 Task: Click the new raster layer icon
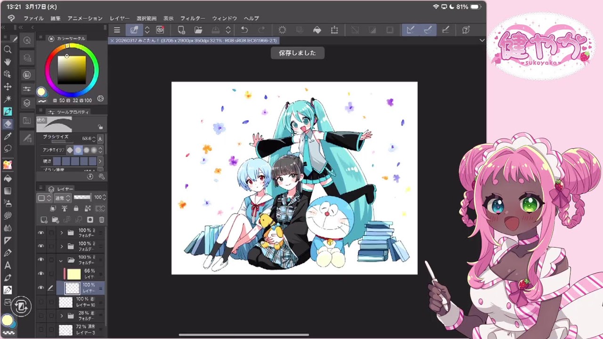pyautogui.click(x=44, y=220)
